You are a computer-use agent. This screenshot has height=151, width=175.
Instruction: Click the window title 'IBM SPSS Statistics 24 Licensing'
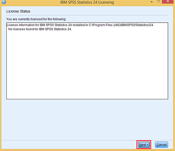[87, 2]
